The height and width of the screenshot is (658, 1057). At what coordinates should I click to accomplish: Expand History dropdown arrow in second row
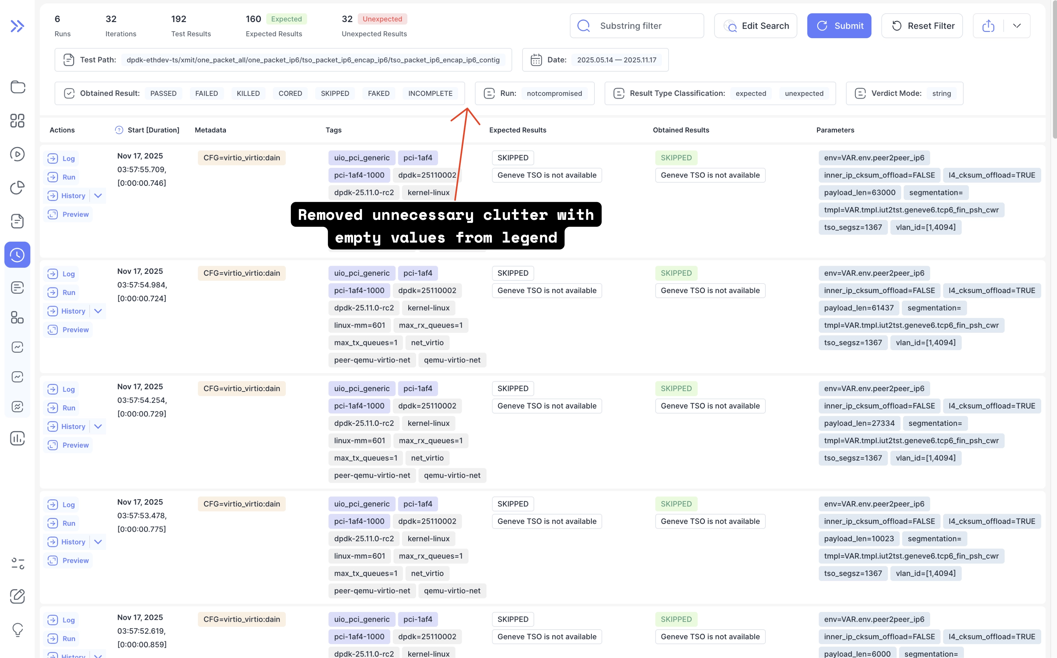(98, 311)
